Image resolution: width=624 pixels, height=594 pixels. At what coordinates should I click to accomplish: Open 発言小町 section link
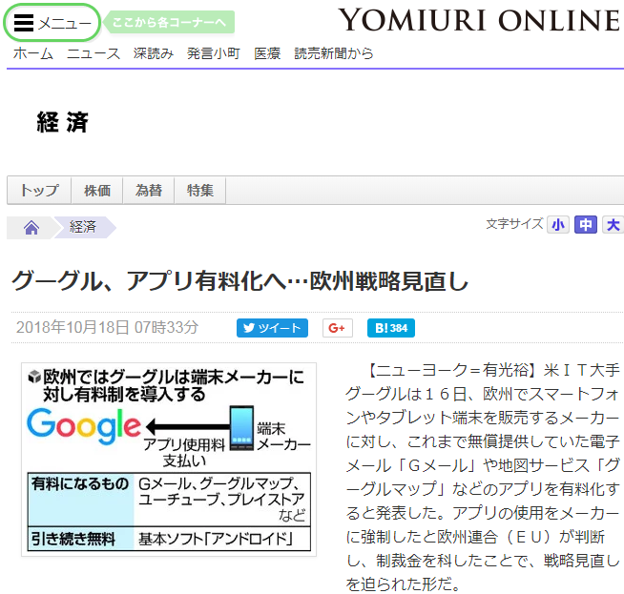pyautogui.click(x=214, y=53)
